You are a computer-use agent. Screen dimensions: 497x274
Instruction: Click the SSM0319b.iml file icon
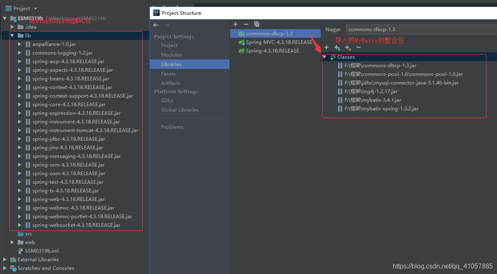pyautogui.click(x=21, y=251)
